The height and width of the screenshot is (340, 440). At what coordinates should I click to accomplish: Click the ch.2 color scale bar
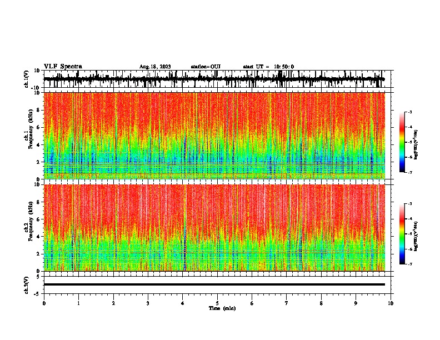pos(402,234)
